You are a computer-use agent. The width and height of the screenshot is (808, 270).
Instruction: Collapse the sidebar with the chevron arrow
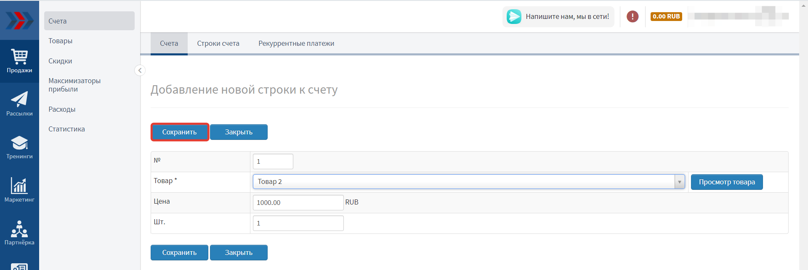tap(140, 70)
